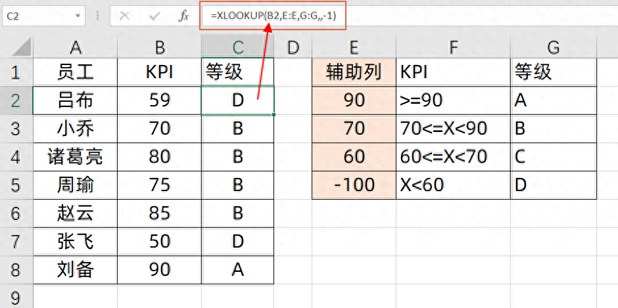This screenshot has height=308, width=618.
Task: Click the 辅助列 header cell
Action: tap(354, 72)
